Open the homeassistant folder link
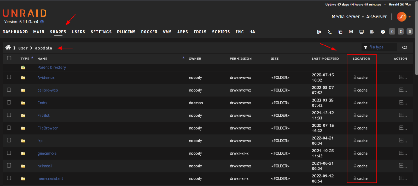Screen dimensions: 418x186 tap(50, 178)
